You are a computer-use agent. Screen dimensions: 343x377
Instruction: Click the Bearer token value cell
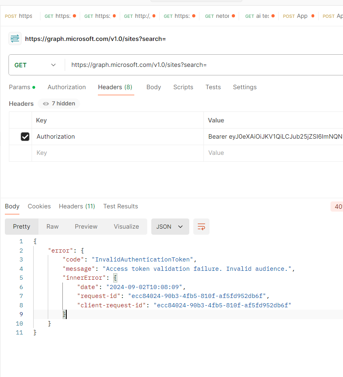tap(273, 137)
